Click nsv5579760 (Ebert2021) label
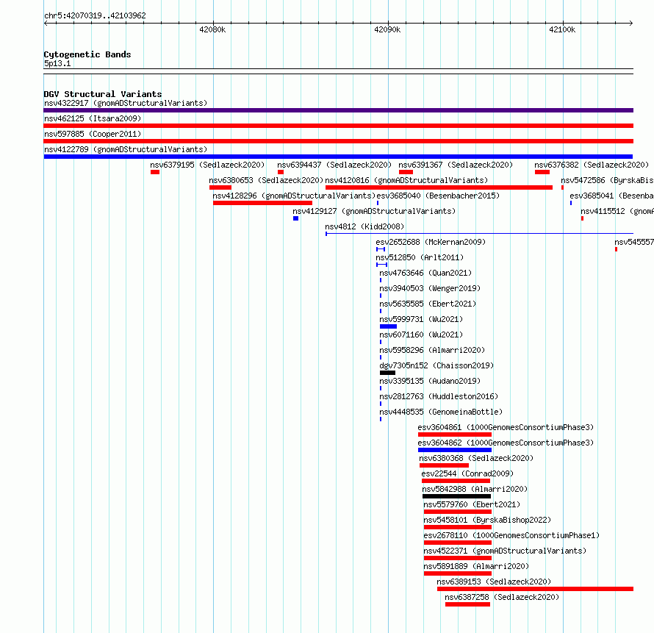654x633 pixels. (472, 504)
